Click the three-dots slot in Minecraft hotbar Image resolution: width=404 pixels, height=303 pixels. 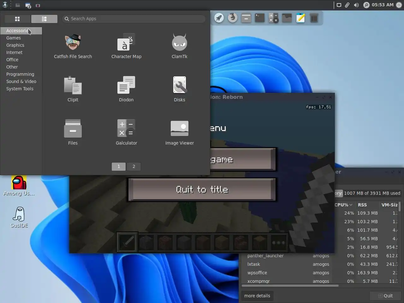279,242
